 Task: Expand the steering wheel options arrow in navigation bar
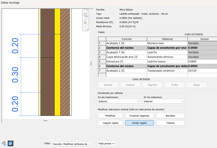tap(85, 19)
